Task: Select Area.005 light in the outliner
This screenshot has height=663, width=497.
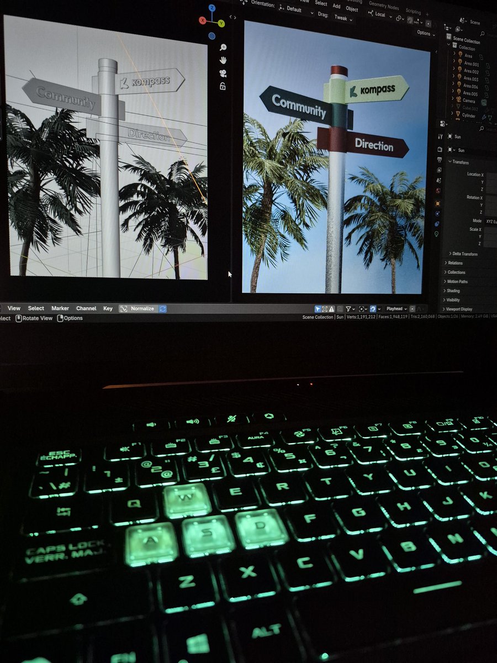Action: [470, 93]
